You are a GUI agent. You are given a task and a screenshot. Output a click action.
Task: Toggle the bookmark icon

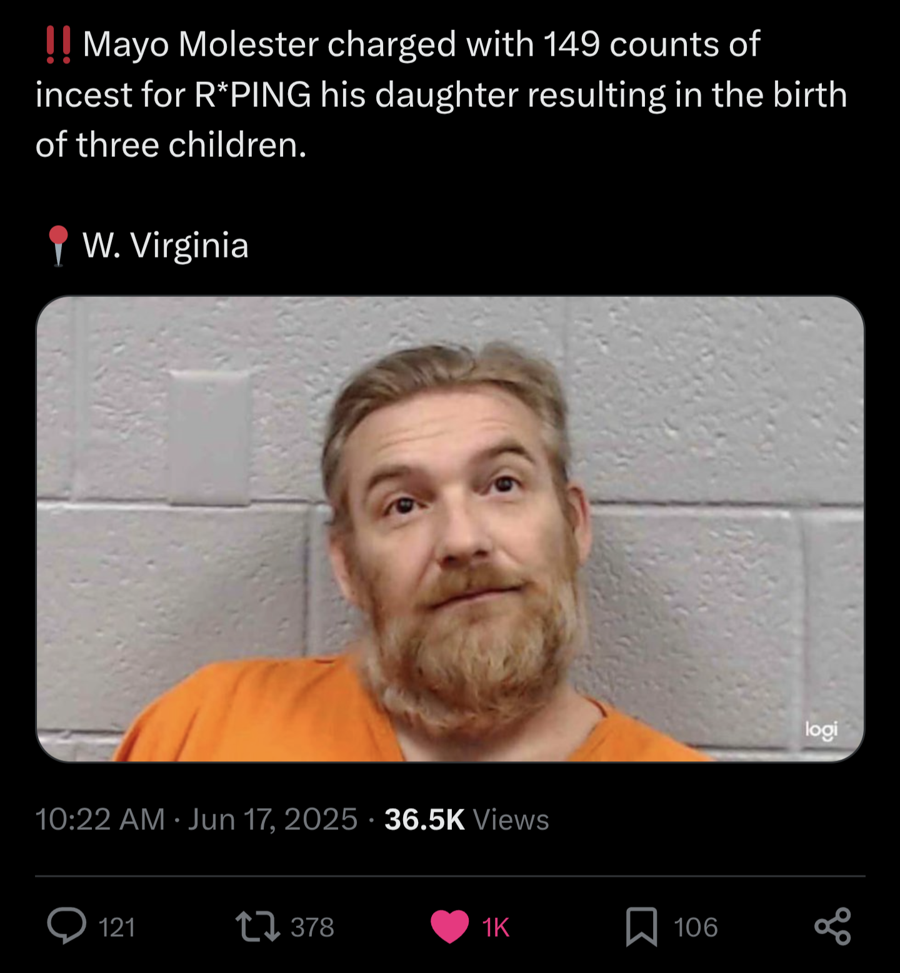pyautogui.click(x=642, y=927)
